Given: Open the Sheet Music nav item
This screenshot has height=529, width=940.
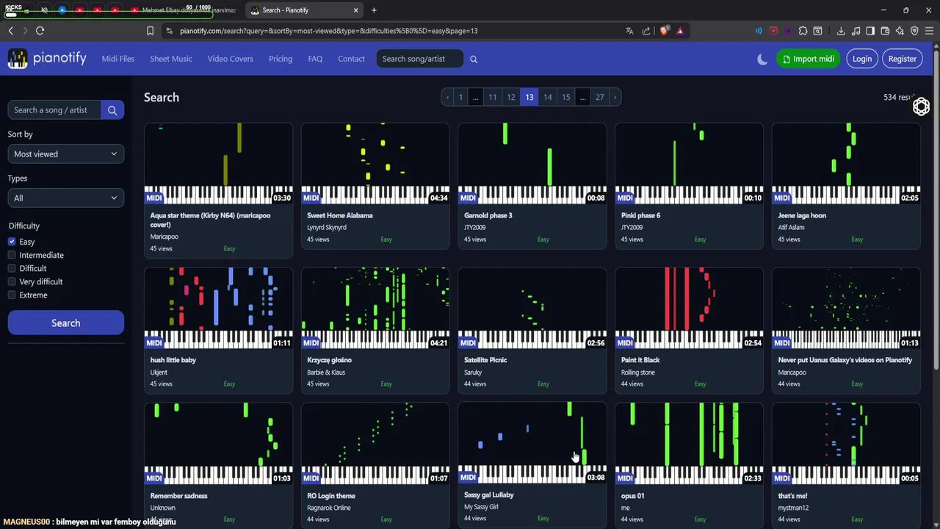Looking at the screenshot, I should [171, 59].
